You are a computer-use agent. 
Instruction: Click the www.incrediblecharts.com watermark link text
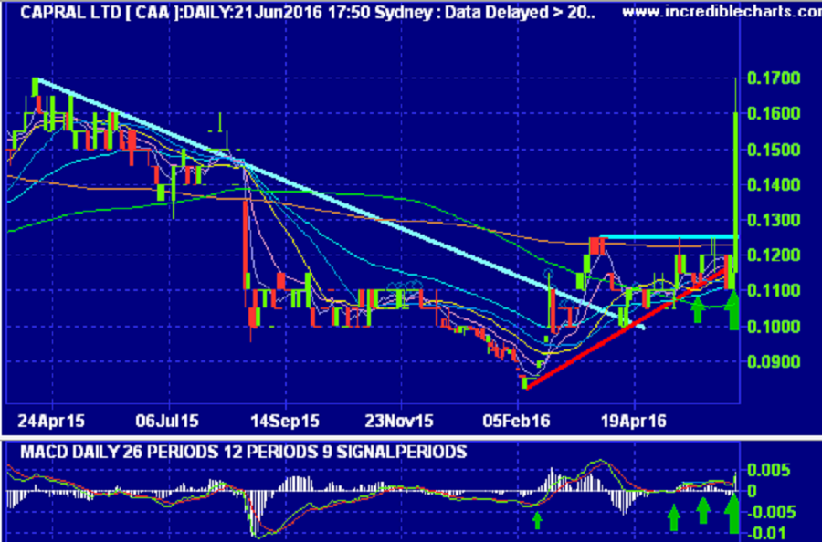(722, 11)
